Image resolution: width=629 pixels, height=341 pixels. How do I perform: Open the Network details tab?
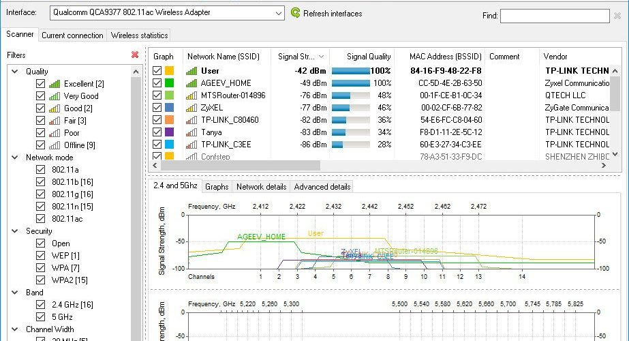(261, 187)
